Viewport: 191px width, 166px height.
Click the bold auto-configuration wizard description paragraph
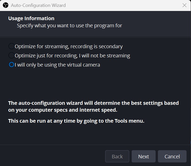93,107
